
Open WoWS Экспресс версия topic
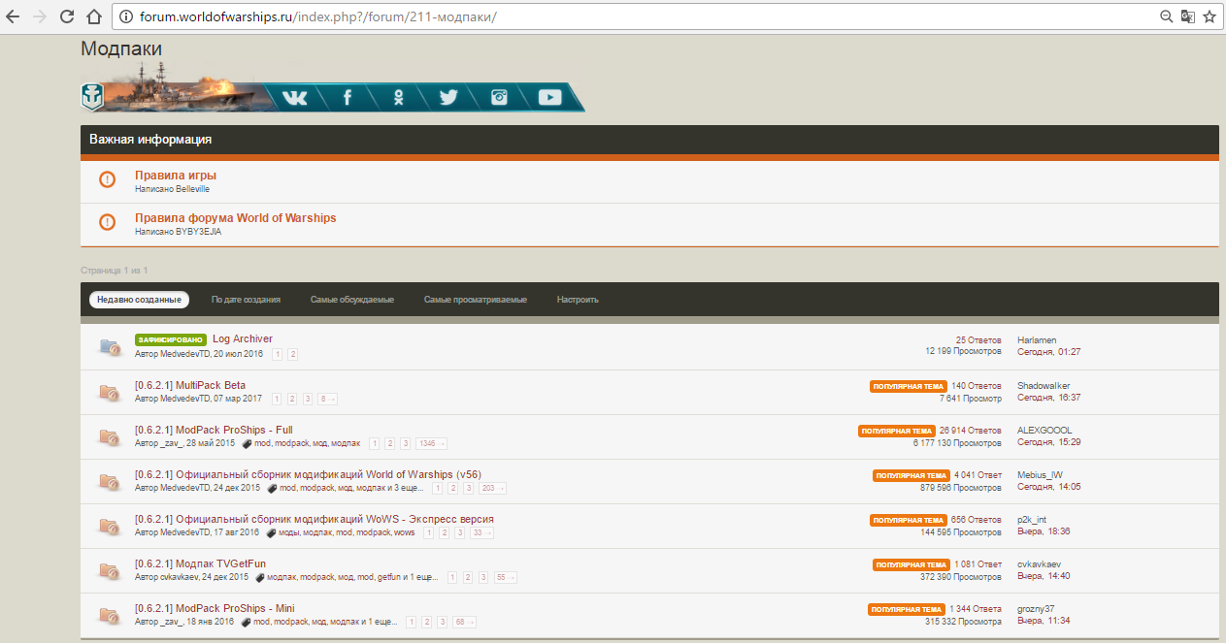(315, 519)
